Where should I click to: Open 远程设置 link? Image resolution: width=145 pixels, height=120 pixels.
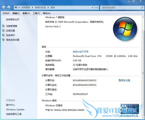[x=10, y=31]
